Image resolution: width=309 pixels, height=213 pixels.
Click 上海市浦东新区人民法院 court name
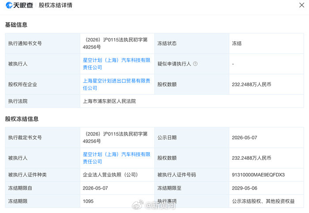(109, 101)
